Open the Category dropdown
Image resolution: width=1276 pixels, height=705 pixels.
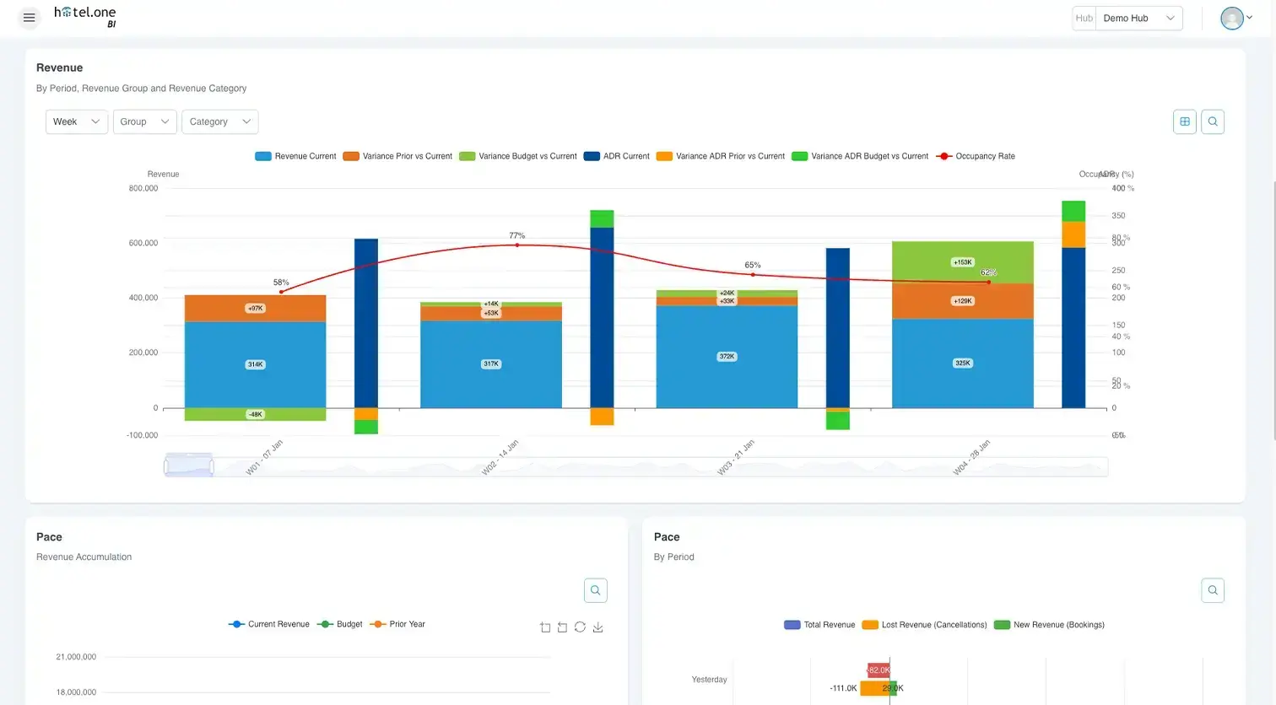click(x=219, y=121)
